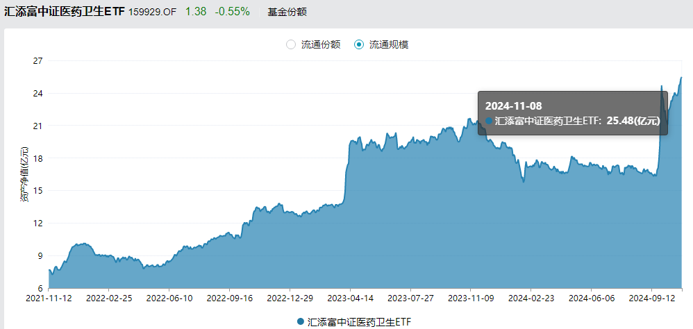Click the legend text 汇添富中证医药卫生ETF below the chart

point(359,321)
